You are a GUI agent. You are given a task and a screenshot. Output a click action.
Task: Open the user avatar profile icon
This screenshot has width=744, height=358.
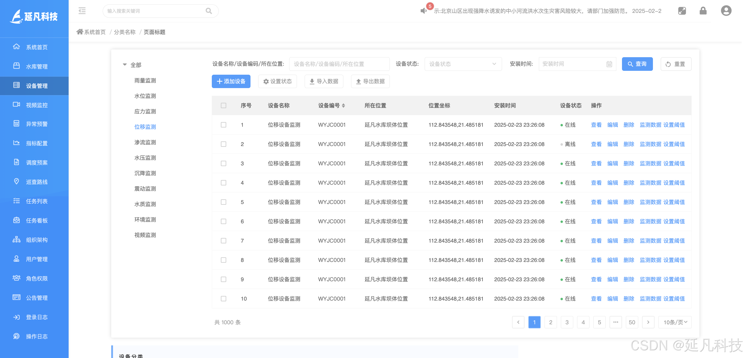(x=726, y=11)
